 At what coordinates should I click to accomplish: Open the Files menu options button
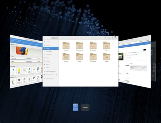click(112, 38)
